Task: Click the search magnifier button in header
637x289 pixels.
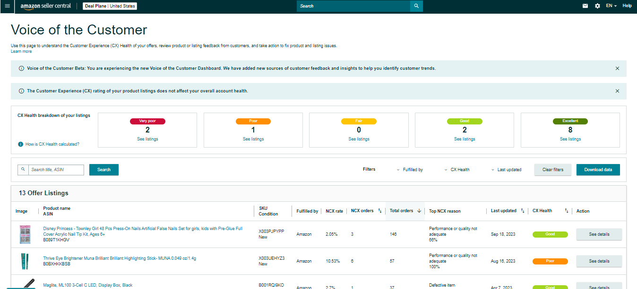Action: point(416,6)
